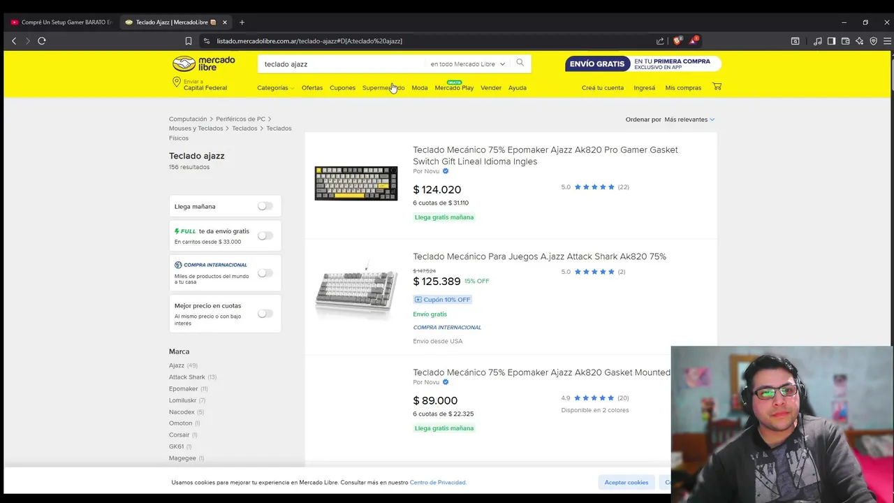
Task: Open Cupones in the navigation bar
Action: coord(342,88)
